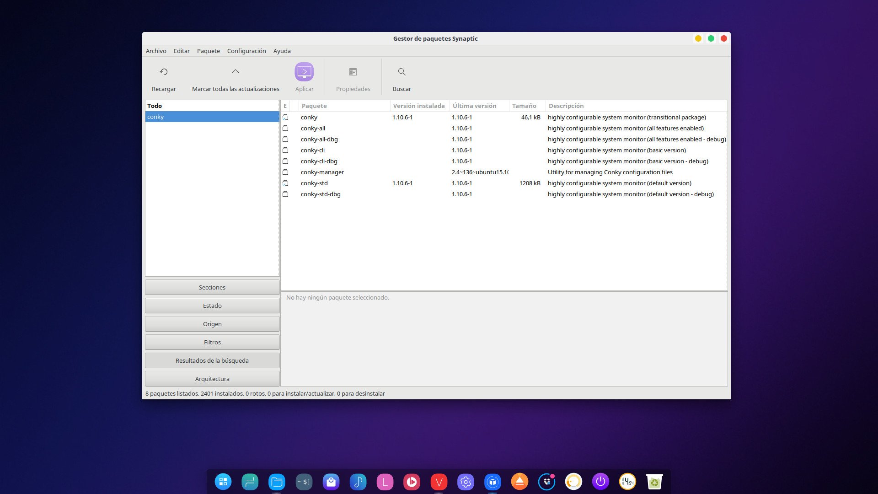Viewport: 878px width, 494px height.
Task: Sort by Versión instalada column header
Action: click(x=420, y=106)
